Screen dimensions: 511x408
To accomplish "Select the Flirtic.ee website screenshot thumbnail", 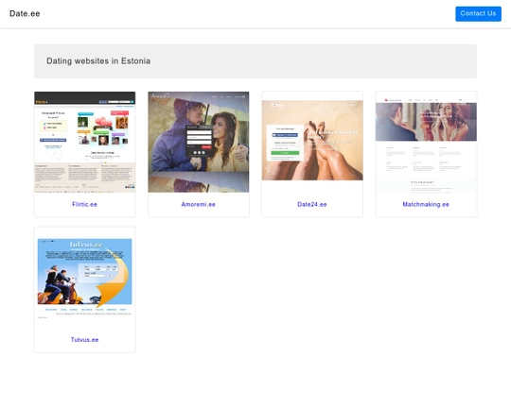I will click(x=85, y=142).
